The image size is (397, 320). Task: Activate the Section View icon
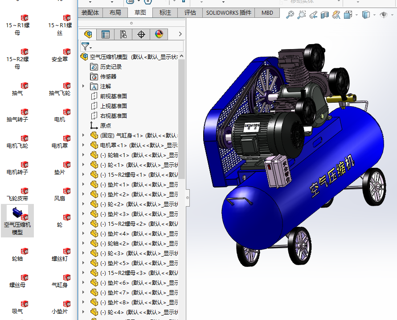coord(325,15)
